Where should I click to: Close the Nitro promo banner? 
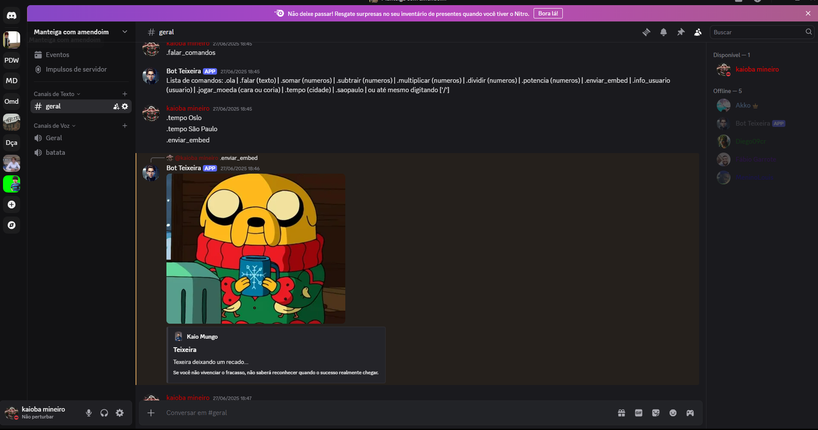coord(808,13)
